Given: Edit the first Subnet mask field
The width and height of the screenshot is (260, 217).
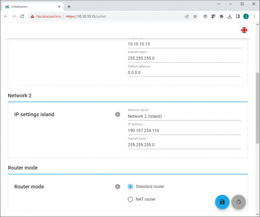Looking at the screenshot, I should [185, 58].
